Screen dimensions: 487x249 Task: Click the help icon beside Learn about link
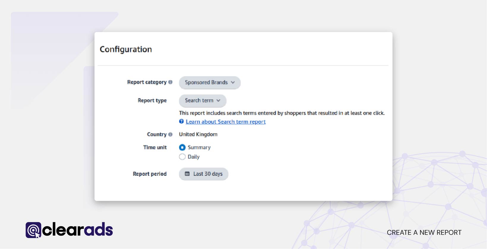[181, 121]
